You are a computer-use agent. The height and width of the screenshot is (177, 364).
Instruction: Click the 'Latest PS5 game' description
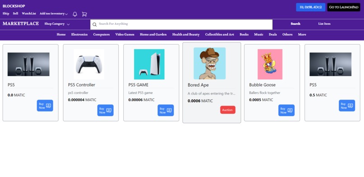coord(140,93)
